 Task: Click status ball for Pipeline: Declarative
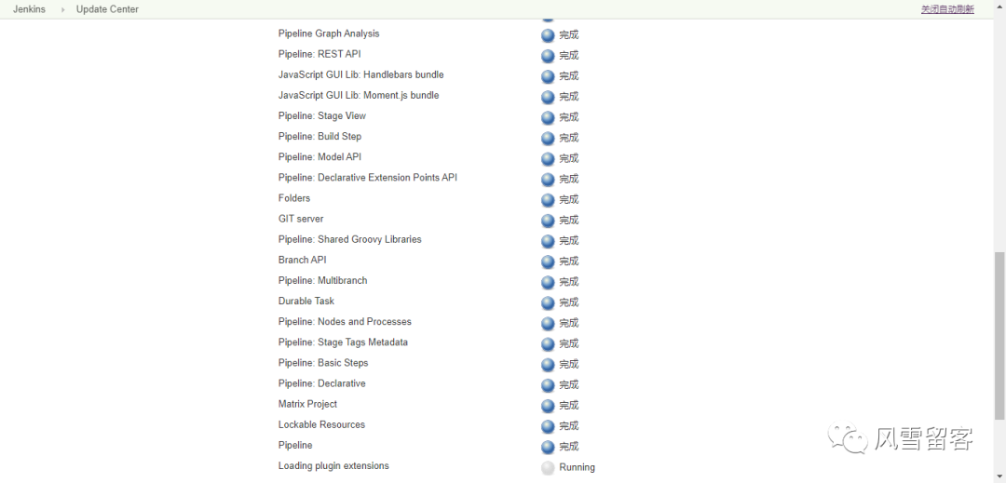548,385
